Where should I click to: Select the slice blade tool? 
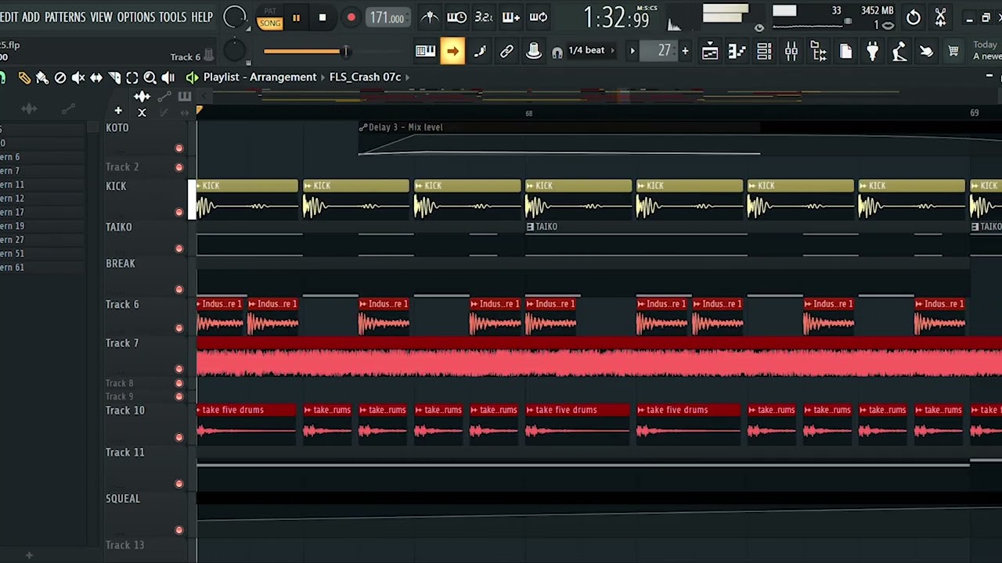click(114, 77)
